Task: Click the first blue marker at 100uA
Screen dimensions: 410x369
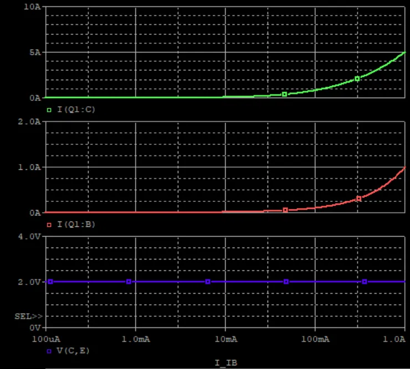Action: 50,282
